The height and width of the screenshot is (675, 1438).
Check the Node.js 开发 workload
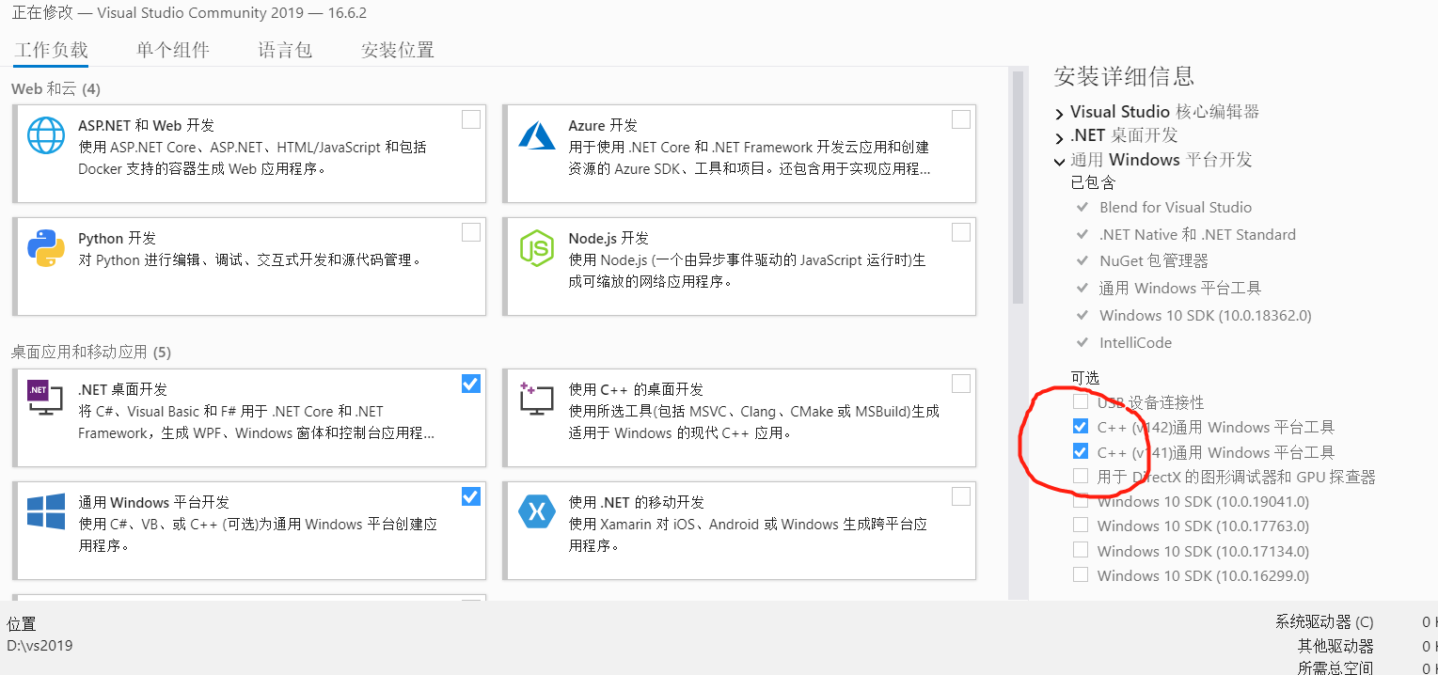tap(961, 232)
